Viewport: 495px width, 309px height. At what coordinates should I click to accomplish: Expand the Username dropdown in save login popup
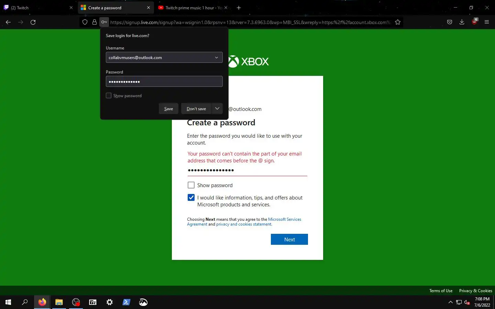click(x=217, y=58)
